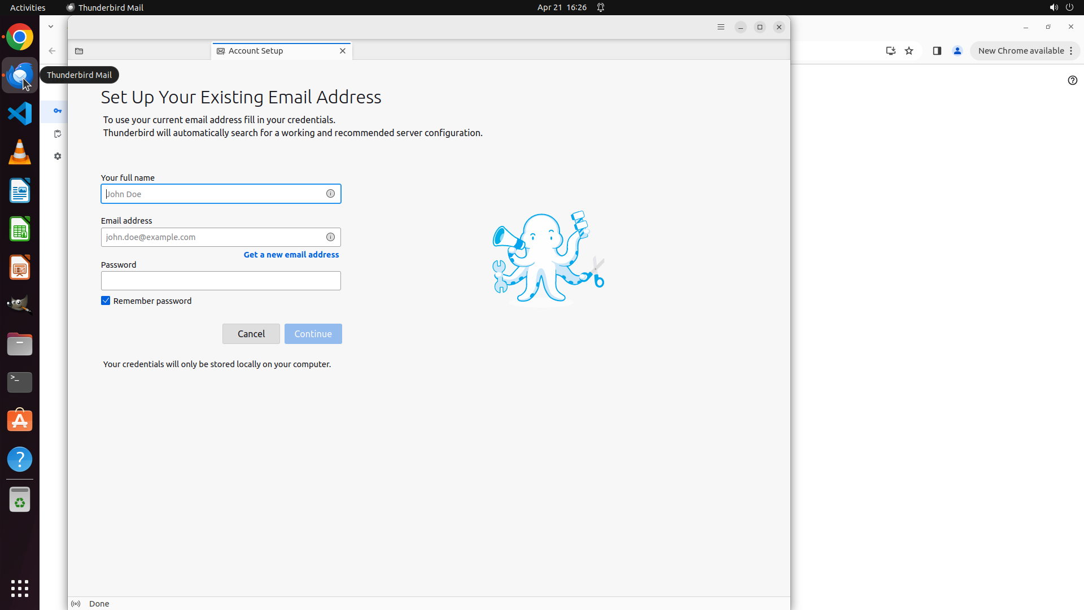This screenshot has width=1084, height=610.
Task: Toggle the Remember password checkbox
Action: click(x=106, y=301)
